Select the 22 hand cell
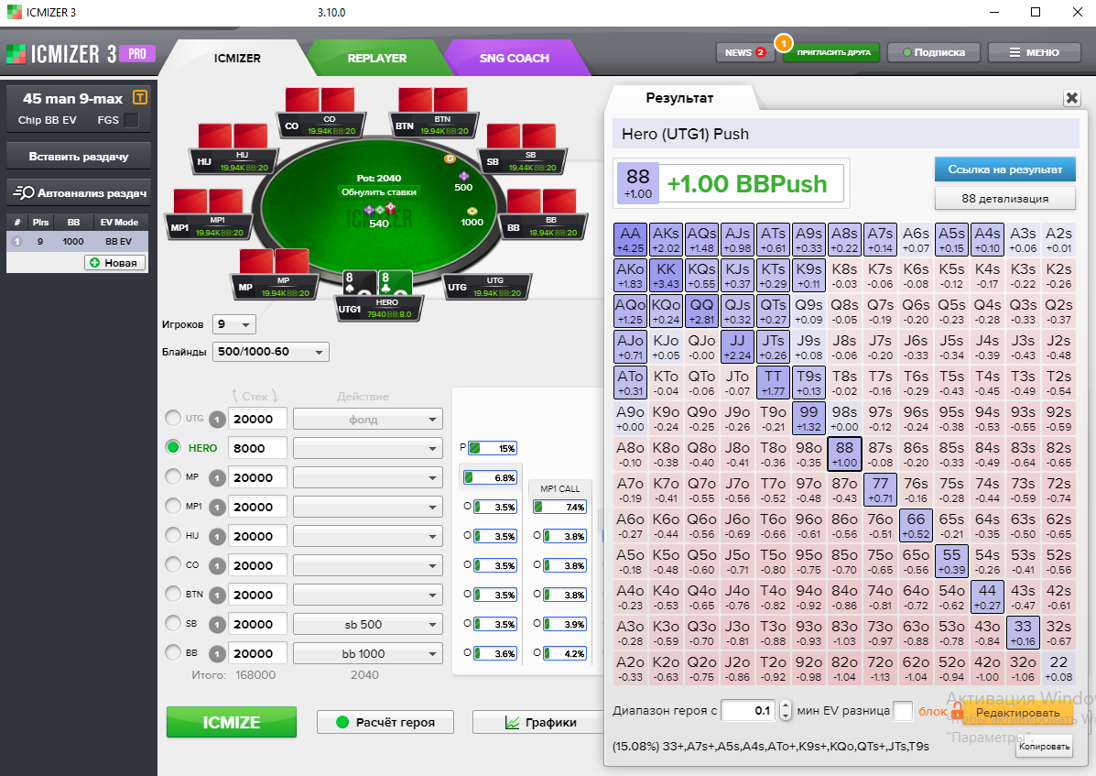This screenshot has height=776, width=1096. [1058, 668]
